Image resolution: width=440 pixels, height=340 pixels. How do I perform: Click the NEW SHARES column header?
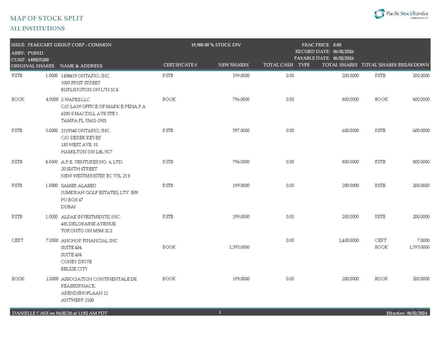pyautogui.click(x=233, y=65)
